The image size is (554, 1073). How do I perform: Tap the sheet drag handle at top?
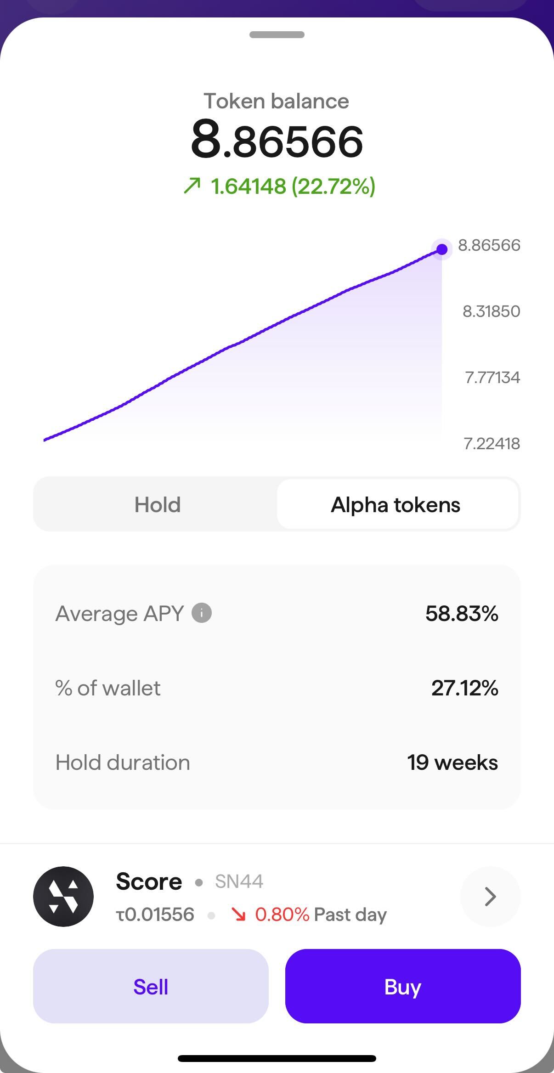pyautogui.click(x=277, y=35)
